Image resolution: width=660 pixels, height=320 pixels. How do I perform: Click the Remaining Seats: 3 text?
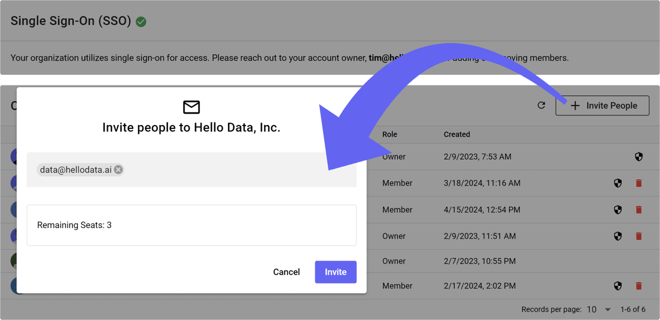74,225
